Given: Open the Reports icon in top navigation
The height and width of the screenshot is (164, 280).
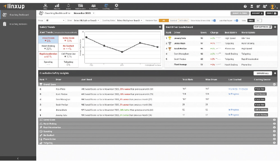Looking at the screenshot, I should (57, 6).
